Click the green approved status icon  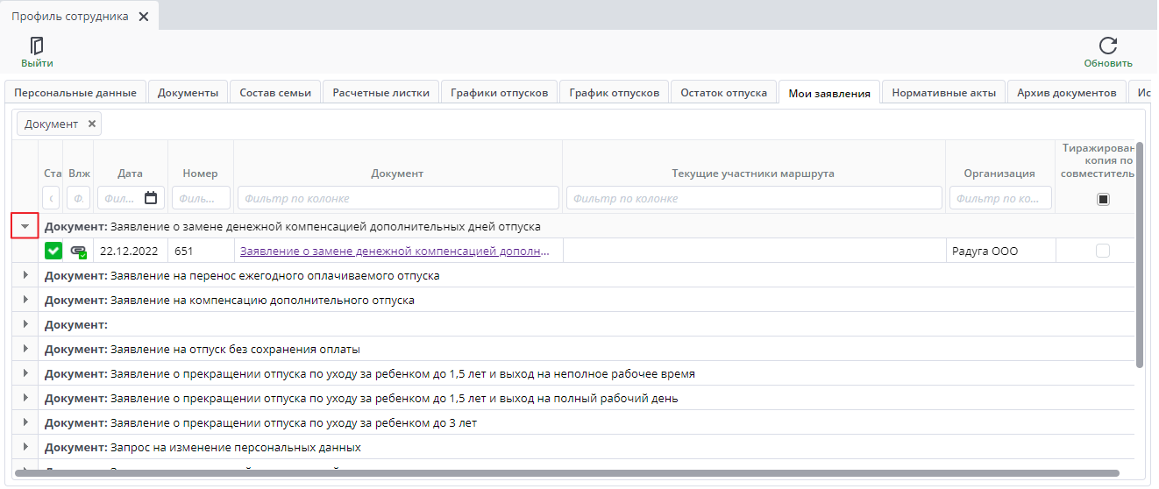pyautogui.click(x=53, y=252)
